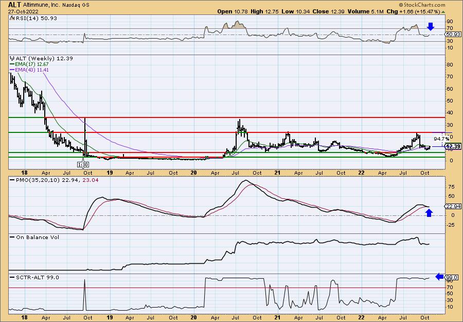Screen dimensions: 463x322
Task: Click the Volume 5.1M value
Action: [x=365, y=11]
